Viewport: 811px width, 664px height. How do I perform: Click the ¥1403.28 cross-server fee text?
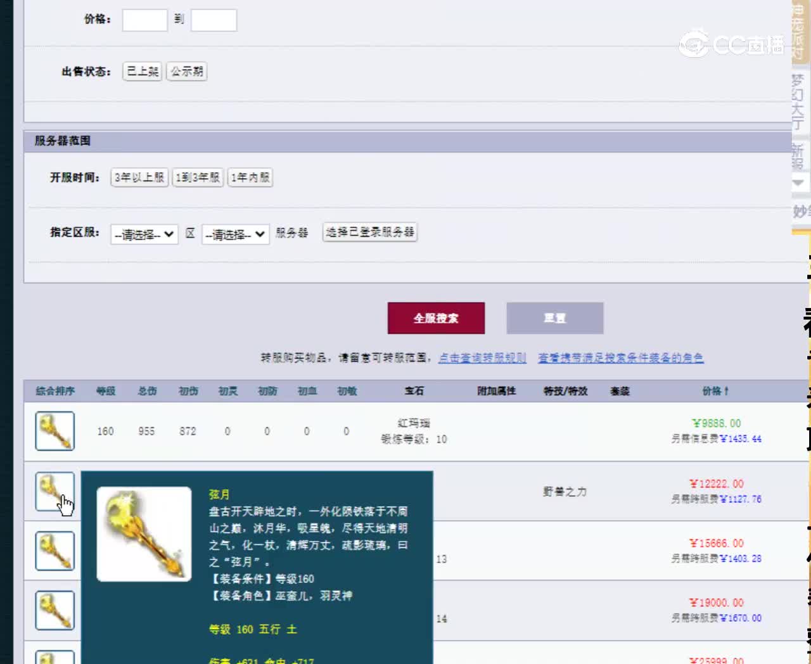(x=741, y=558)
